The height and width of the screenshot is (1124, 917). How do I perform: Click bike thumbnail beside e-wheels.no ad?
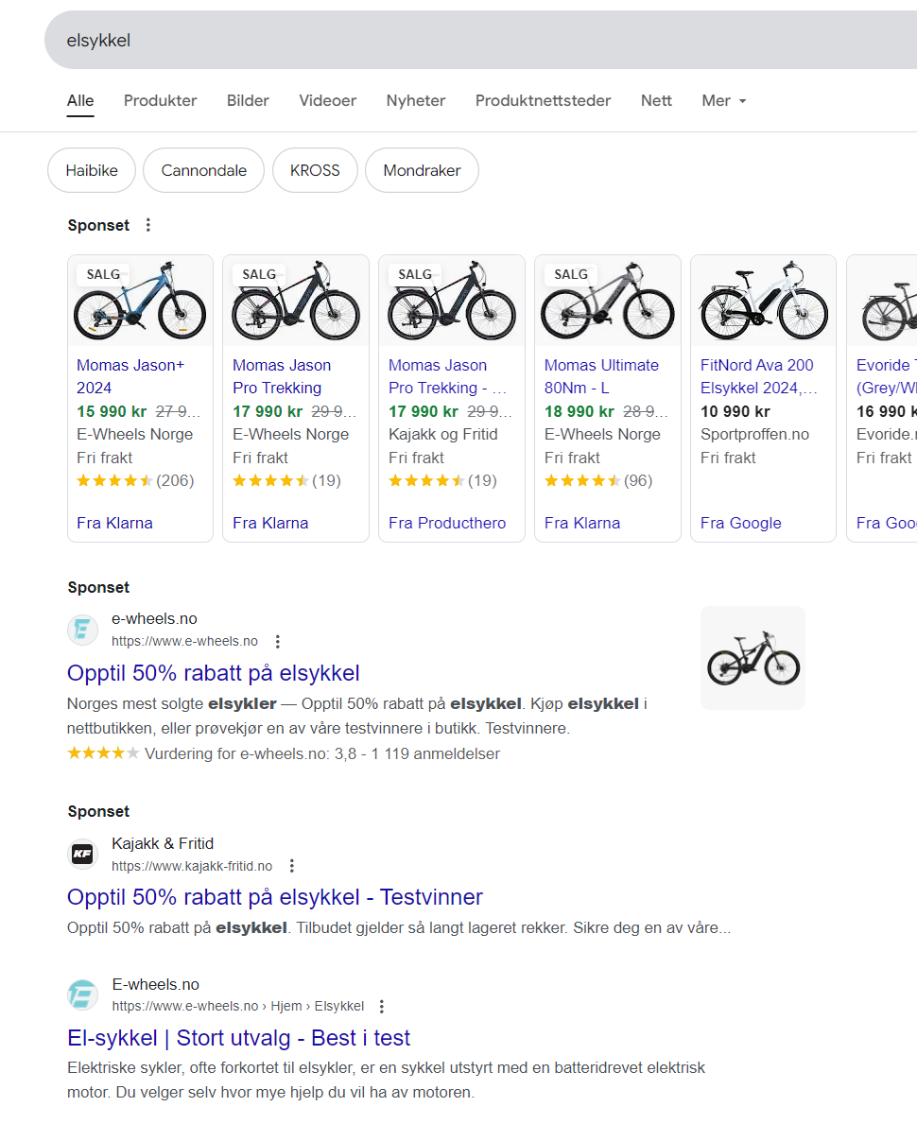pos(753,658)
